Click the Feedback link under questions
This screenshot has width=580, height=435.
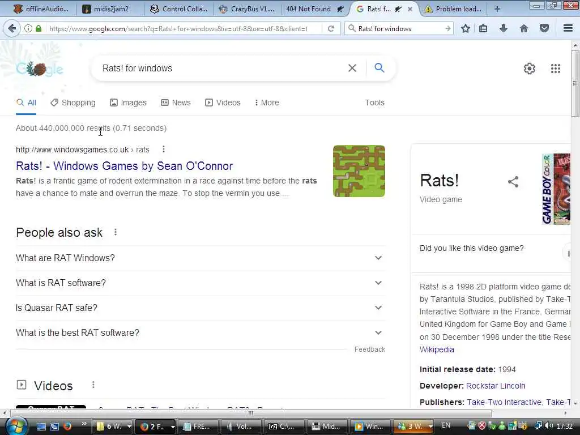[x=369, y=349]
